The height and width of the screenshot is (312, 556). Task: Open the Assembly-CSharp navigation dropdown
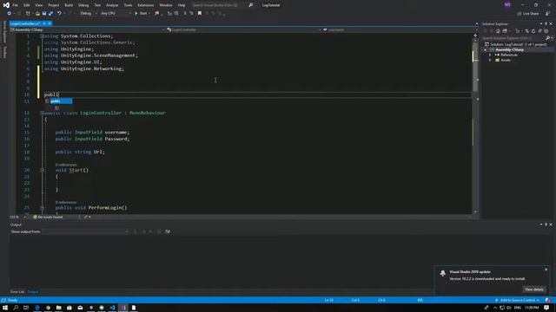click(88, 29)
